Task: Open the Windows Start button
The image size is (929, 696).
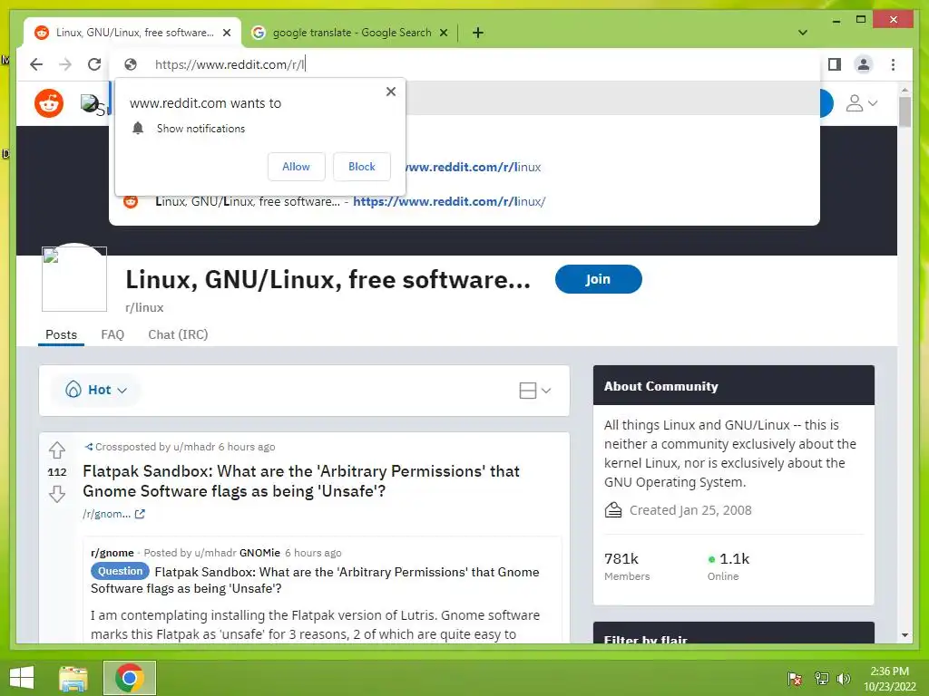Action: (x=22, y=678)
